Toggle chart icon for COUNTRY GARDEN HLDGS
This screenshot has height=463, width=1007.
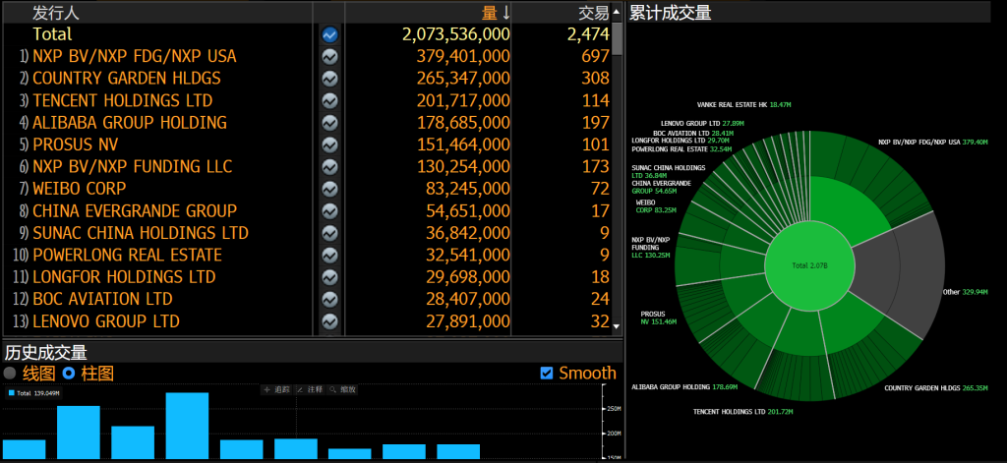pyautogui.click(x=330, y=79)
